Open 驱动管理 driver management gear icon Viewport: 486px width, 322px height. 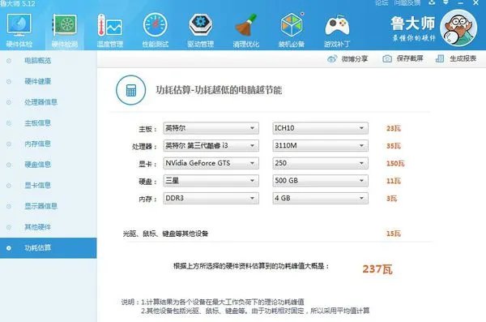tap(201, 25)
